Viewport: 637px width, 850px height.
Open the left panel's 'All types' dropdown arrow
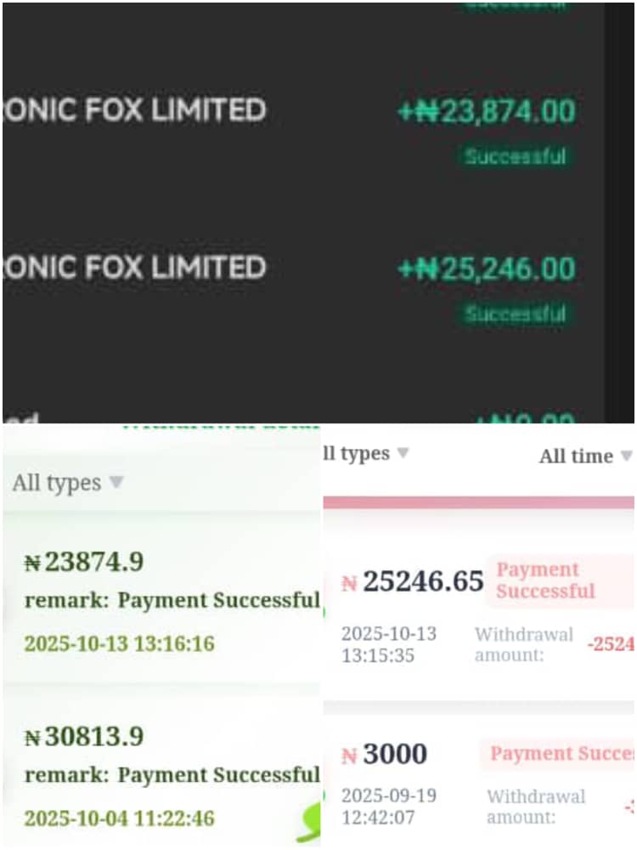(116, 482)
